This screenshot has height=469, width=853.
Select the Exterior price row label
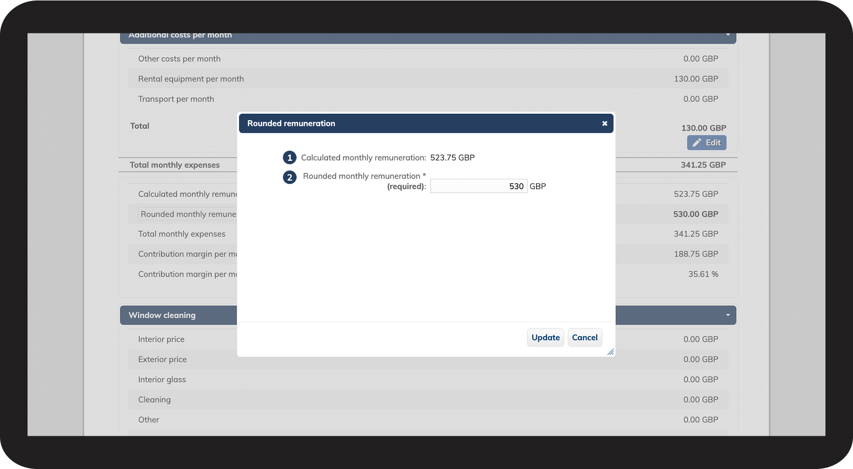[162, 359]
